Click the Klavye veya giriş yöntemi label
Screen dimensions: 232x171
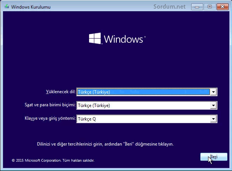coord(50,118)
